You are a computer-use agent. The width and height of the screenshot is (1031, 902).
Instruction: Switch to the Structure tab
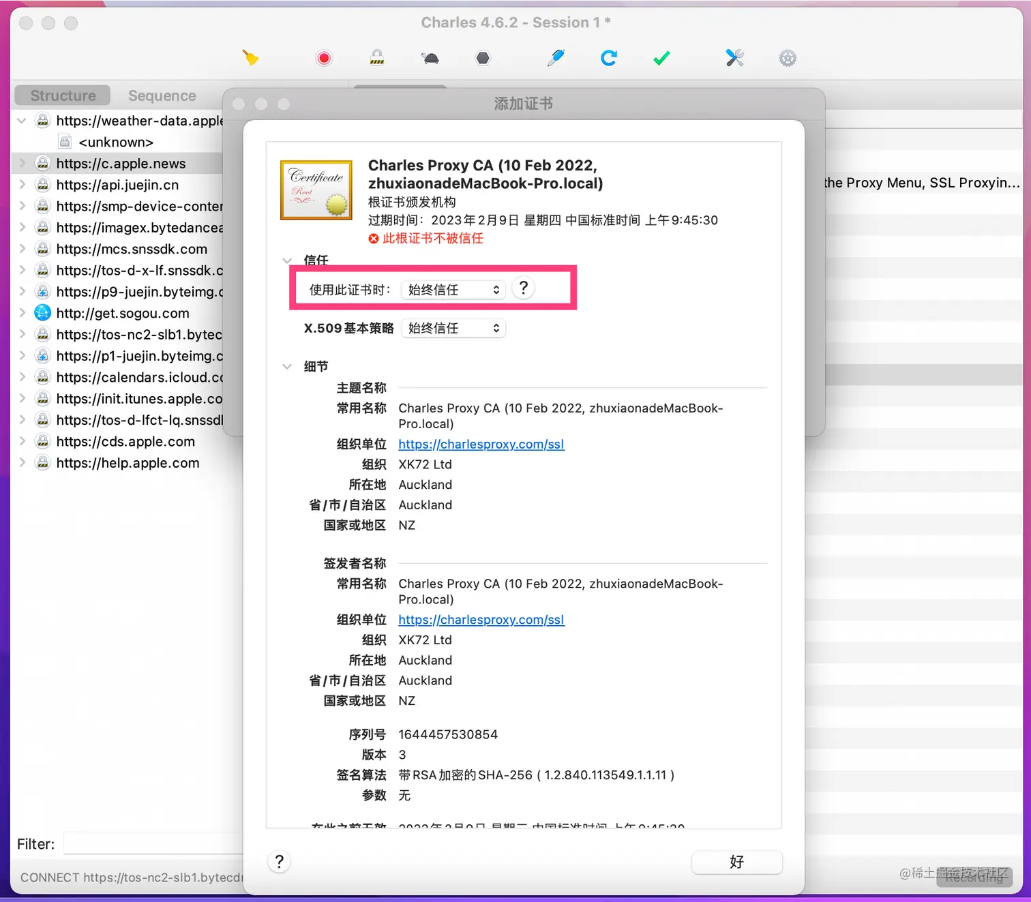[63, 95]
